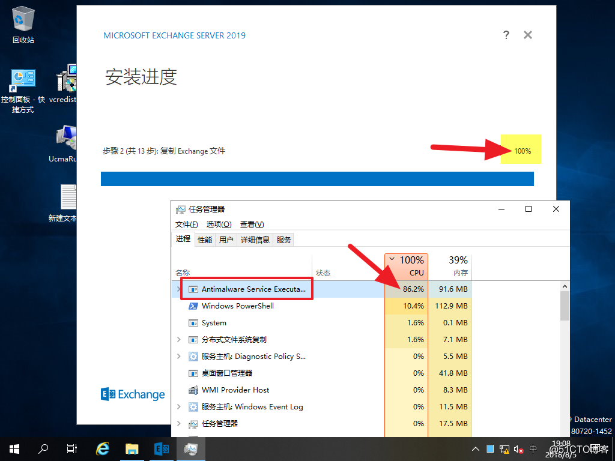Open the 查看(V) menu in Task Manager
This screenshot has width=615, height=461.
click(x=252, y=224)
